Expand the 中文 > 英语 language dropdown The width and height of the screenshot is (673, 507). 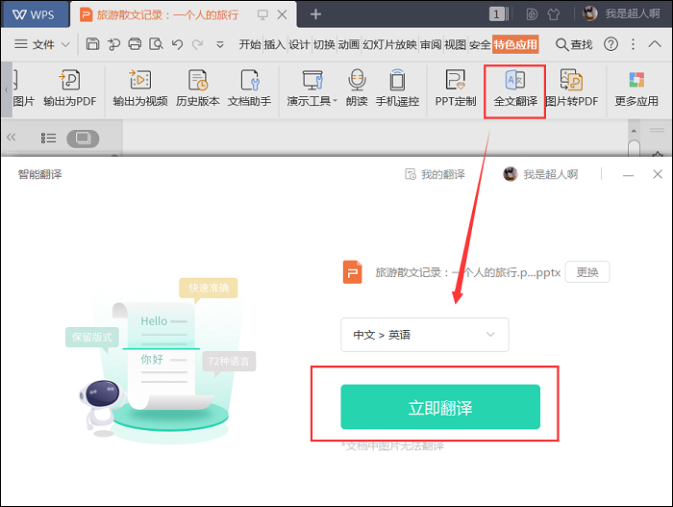pos(424,335)
